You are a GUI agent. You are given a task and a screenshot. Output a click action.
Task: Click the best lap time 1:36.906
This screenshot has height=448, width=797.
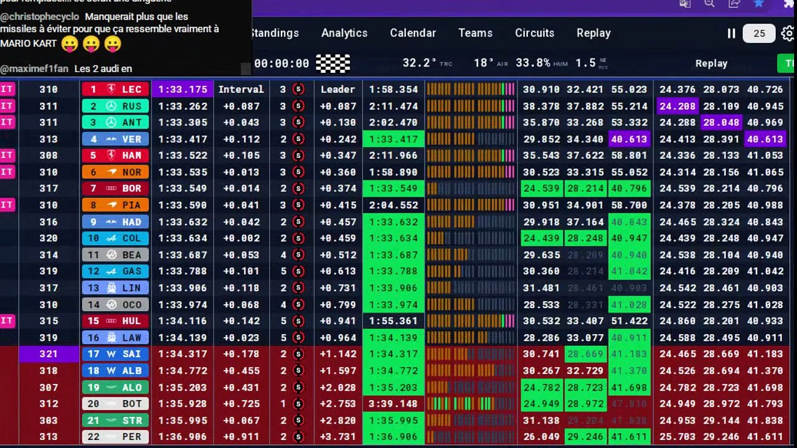[182, 437]
